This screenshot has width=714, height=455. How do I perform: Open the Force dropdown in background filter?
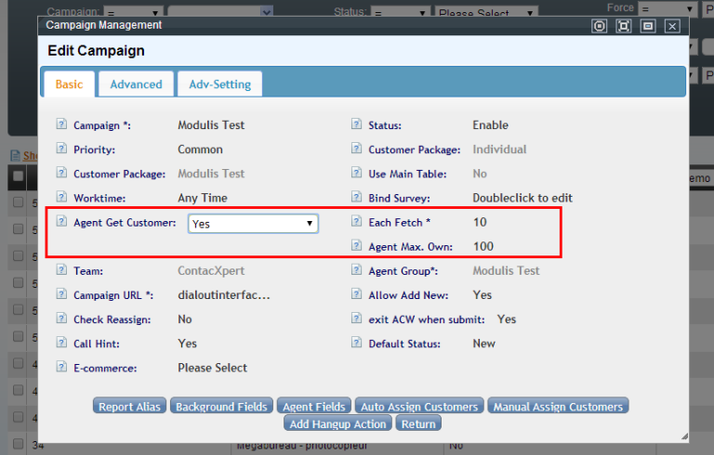666,8
